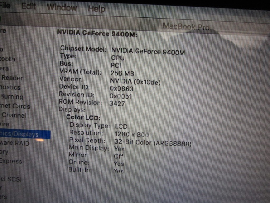The width and height of the screenshot is (270, 203).
Task: Click the Resolution: label
Action: click(86, 133)
